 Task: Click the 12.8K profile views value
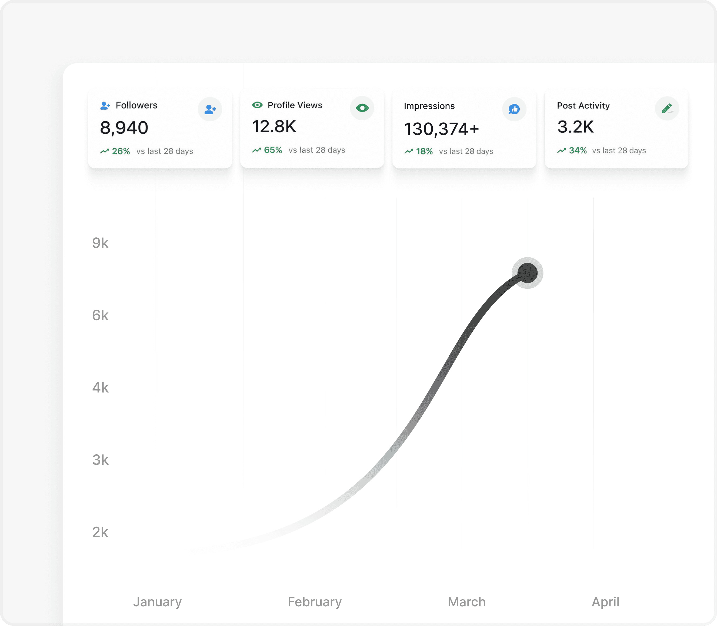(274, 126)
